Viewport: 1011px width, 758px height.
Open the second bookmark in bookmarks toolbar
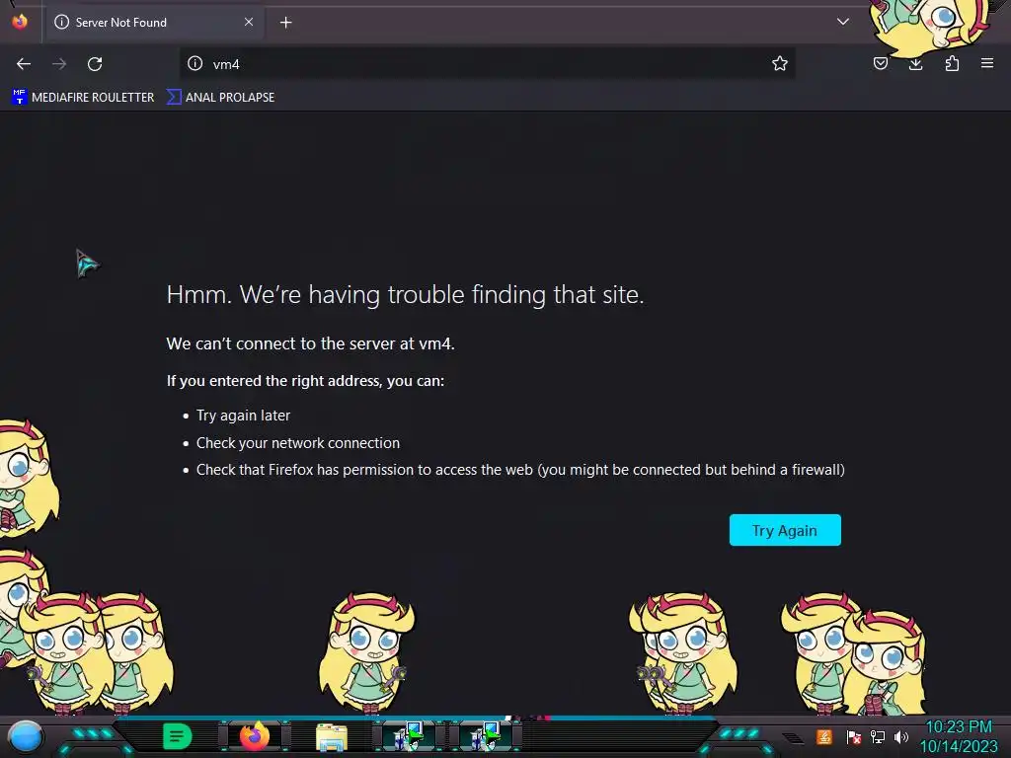pyautogui.click(x=220, y=98)
